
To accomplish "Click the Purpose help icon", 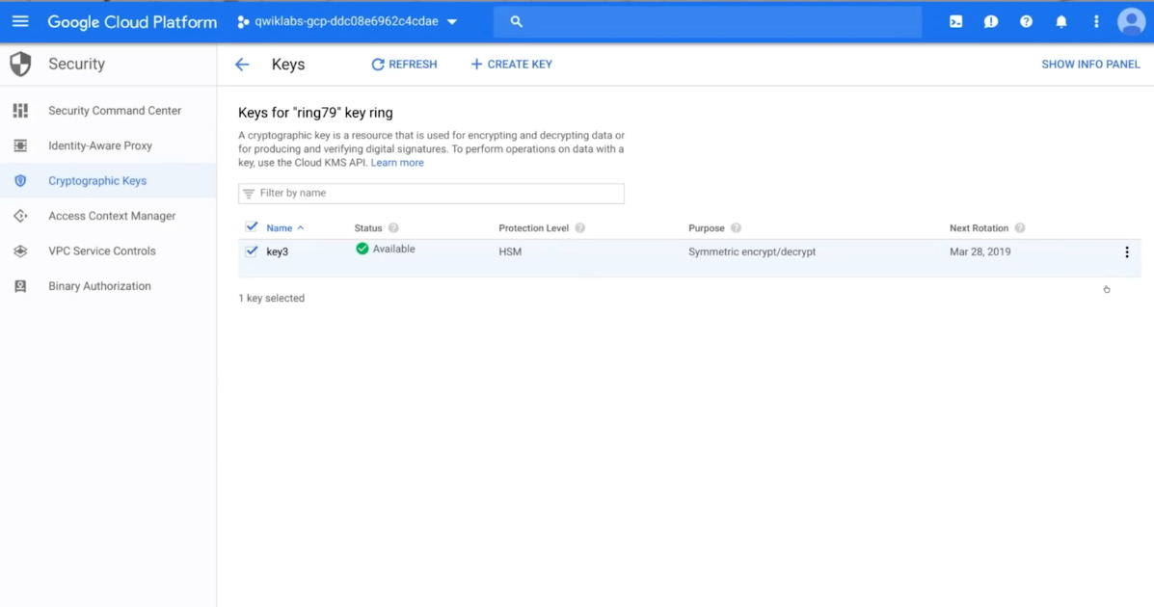I will click(x=736, y=228).
